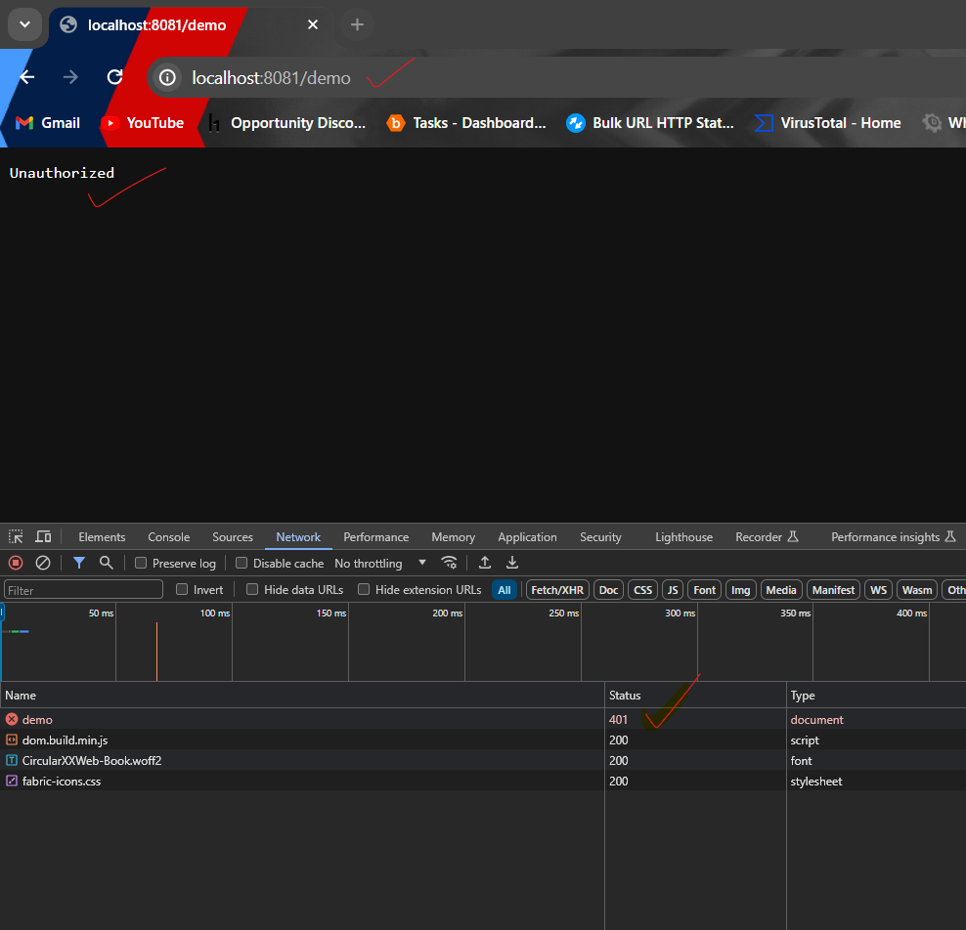Select the fabric-icons.css request
The height and width of the screenshot is (930, 966).
[x=483, y=782]
